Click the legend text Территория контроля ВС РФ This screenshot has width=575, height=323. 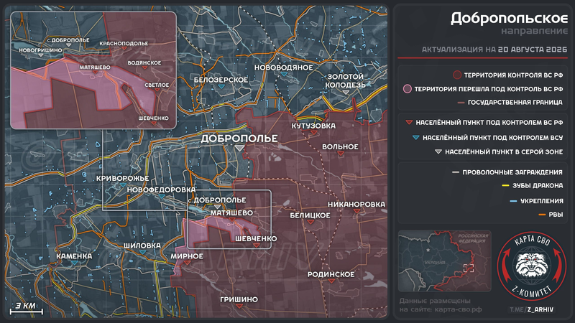click(513, 75)
